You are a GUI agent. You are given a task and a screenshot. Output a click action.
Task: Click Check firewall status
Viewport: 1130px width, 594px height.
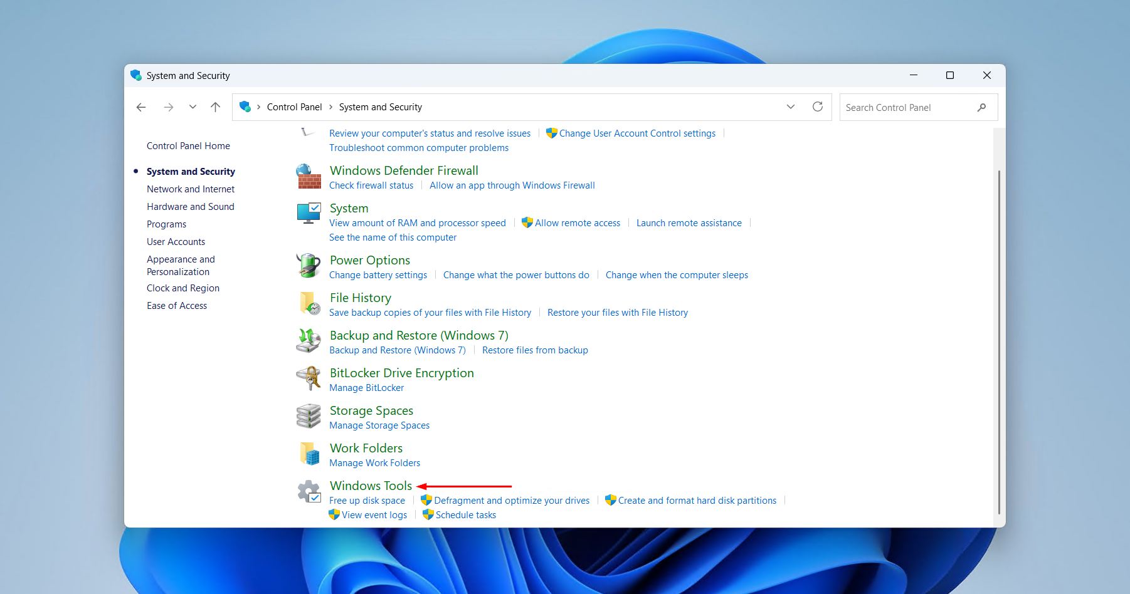(371, 185)
